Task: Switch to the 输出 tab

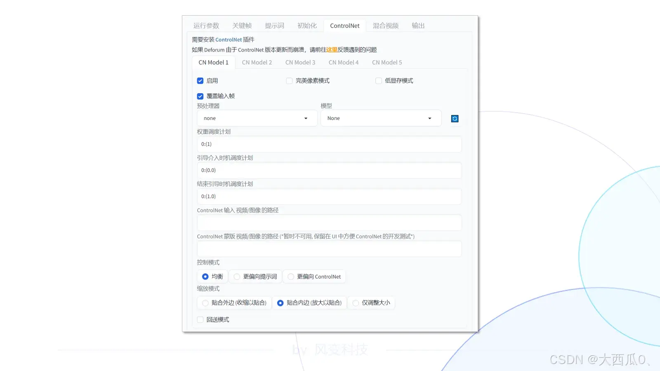Action: click(418, 26)
